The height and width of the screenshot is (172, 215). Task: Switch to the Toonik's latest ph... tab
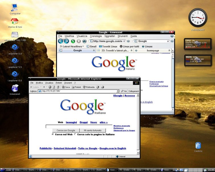[x=115, y=50]
